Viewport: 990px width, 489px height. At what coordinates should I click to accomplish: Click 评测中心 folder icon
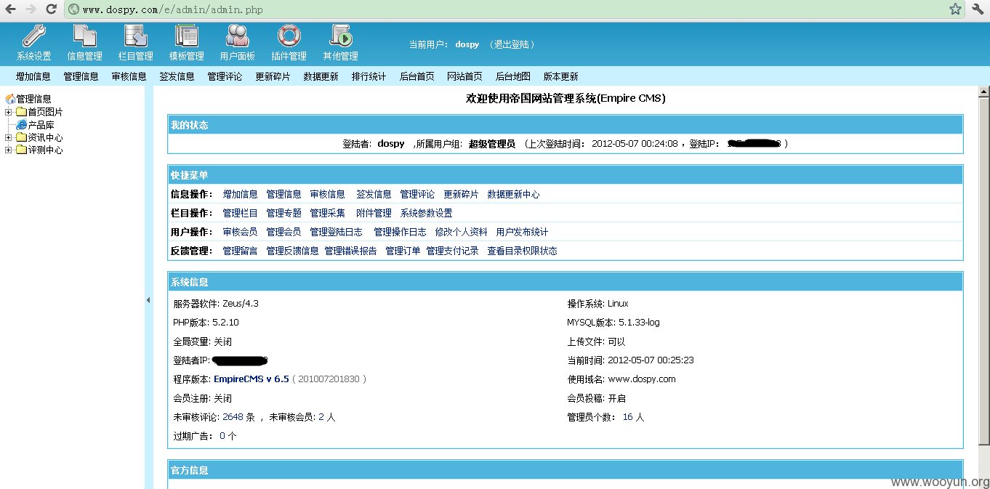coord(21,150)
